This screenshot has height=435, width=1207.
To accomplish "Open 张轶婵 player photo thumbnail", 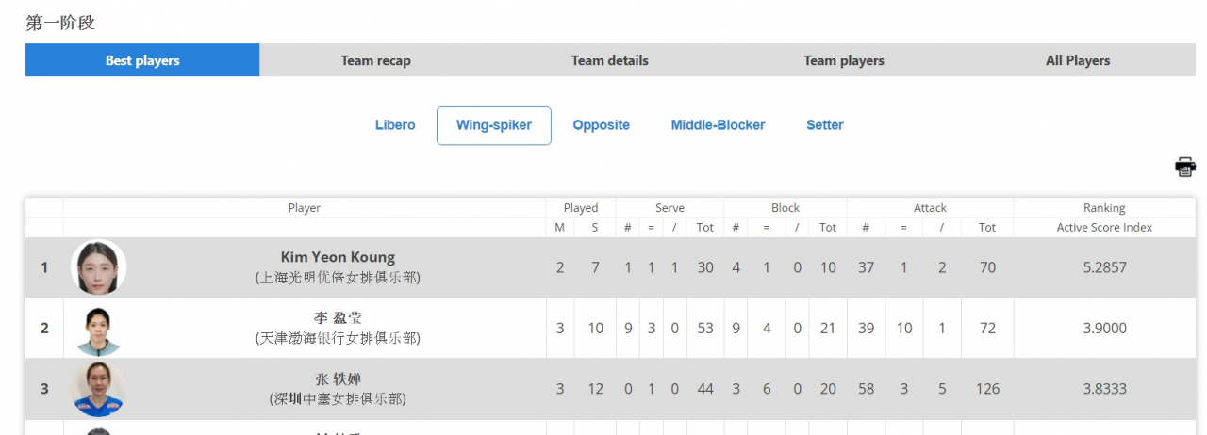I will [x=99, y=389].
